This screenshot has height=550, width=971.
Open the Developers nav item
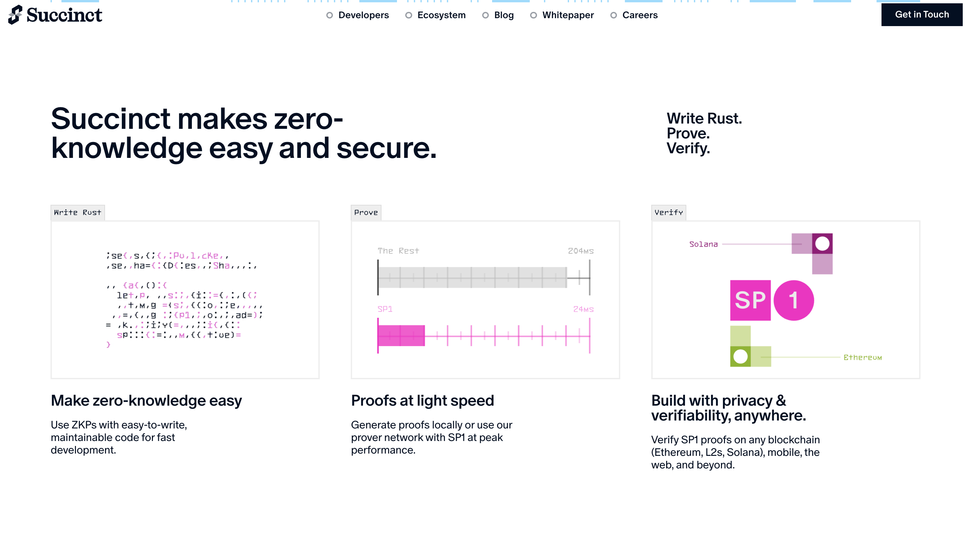pyautogui.click(x=363, y=15)
